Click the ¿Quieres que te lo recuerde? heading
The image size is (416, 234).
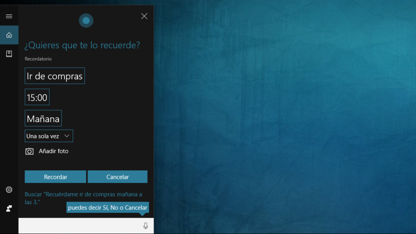pos(82,45)
